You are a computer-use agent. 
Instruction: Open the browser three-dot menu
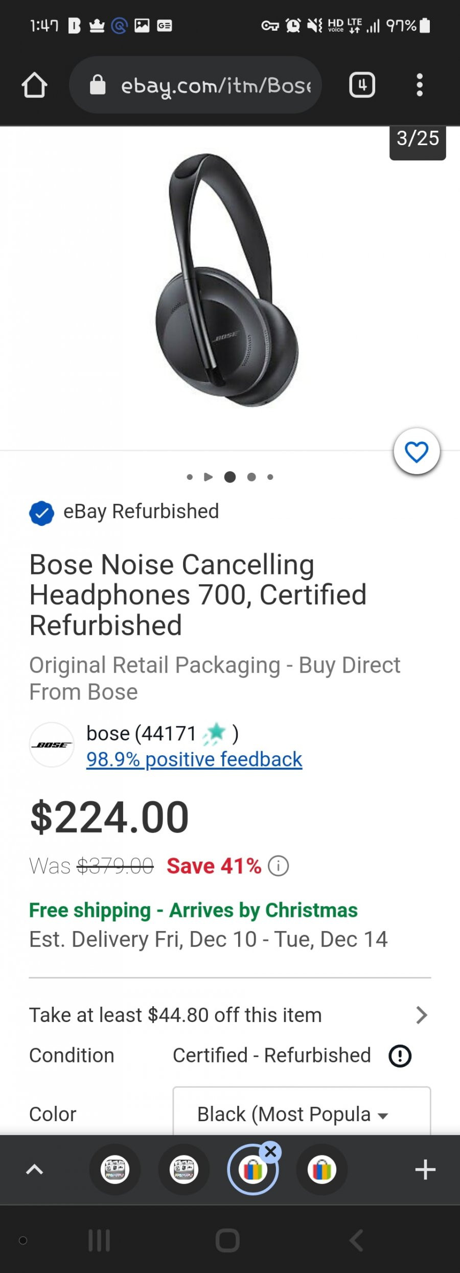(x=420, y=85)
